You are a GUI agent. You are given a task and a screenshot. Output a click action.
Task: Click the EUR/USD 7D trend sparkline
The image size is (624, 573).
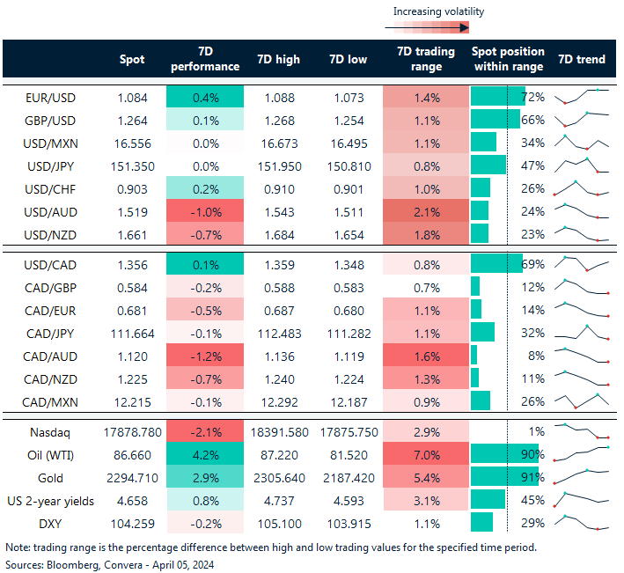pos(583,95)
